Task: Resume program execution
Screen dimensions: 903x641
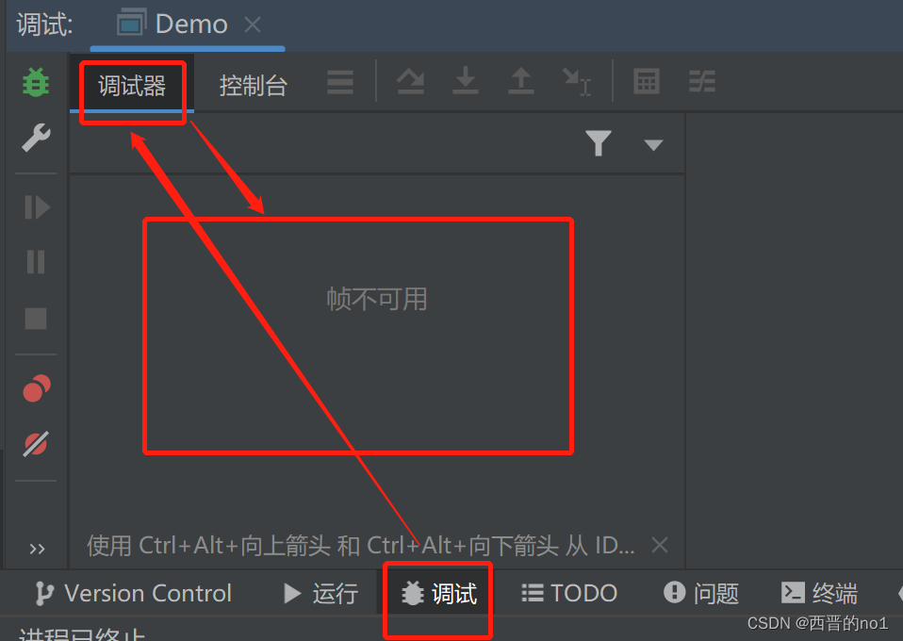Action: point(37,207)
